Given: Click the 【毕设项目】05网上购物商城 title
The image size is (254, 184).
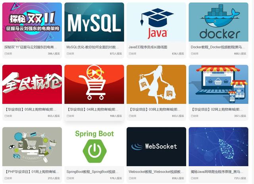Looking at the screenshot, I should (x=31, y=109).
